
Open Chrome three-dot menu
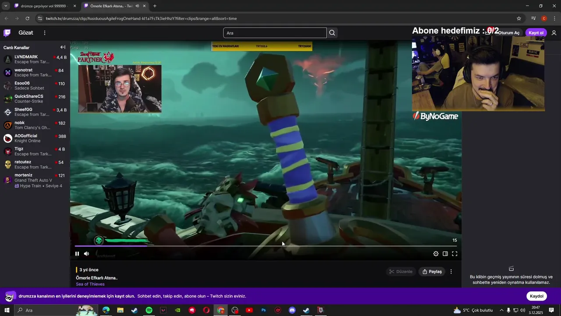tap(554, 18)
